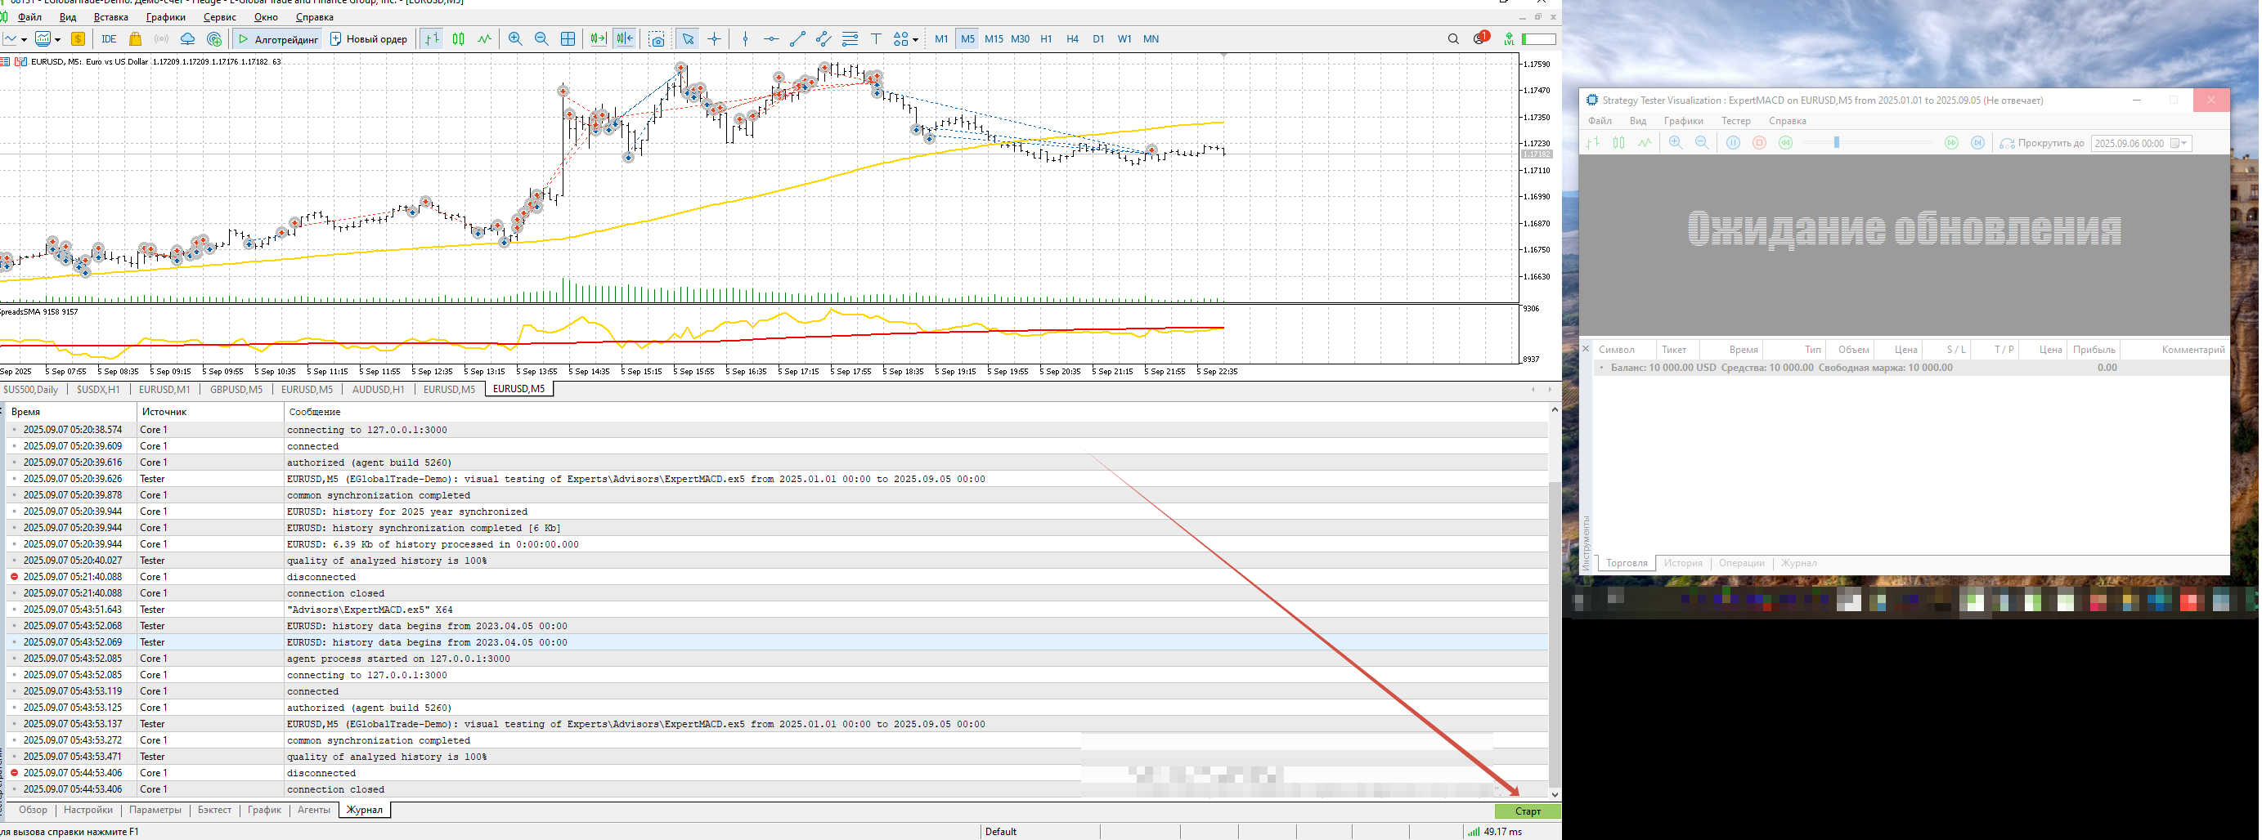Click the green LVL indicator icon

(x=1509, y=38)
